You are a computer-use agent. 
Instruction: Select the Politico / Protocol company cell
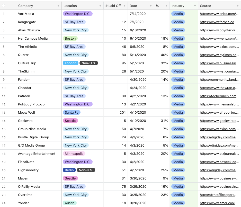tap(32, 104)
